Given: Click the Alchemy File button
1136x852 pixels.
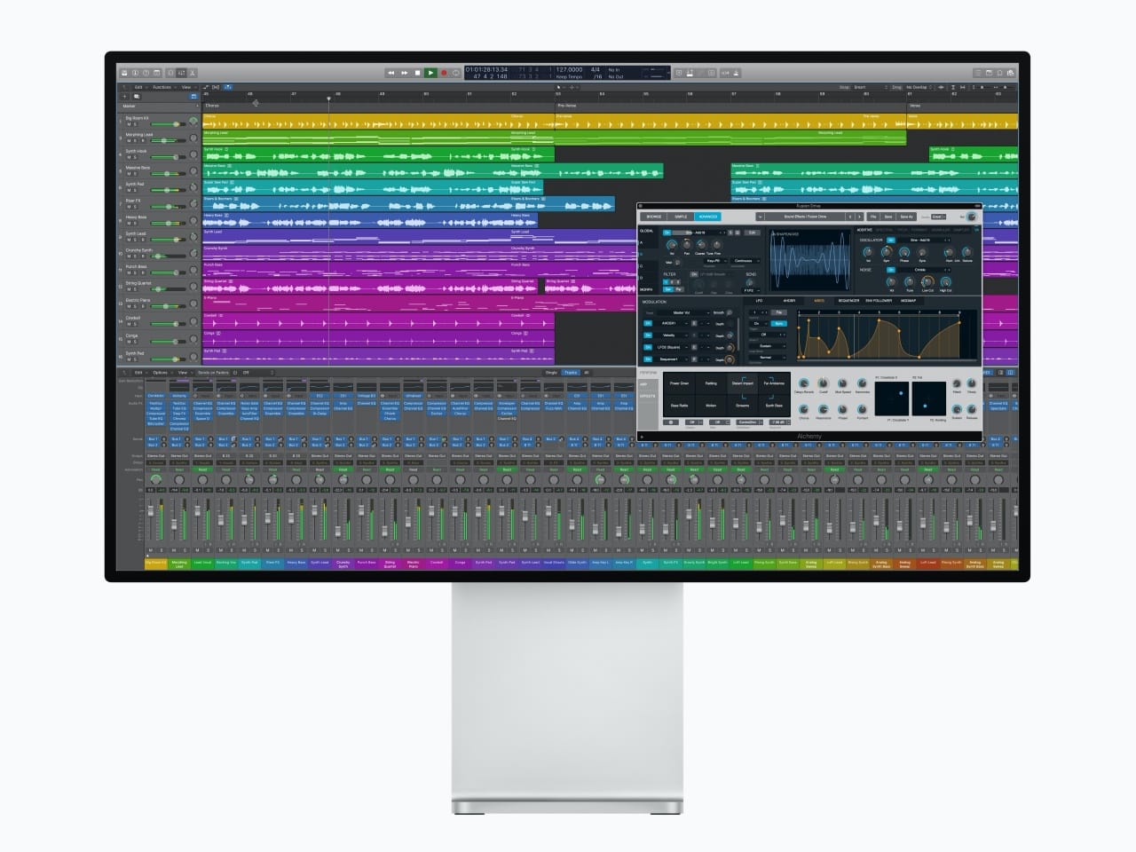Looking at the screenshot, I should coord(873,217).
